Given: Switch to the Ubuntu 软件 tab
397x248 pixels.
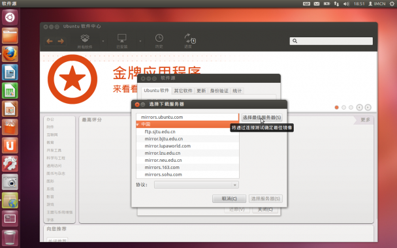Looking at the screenshot, I should 156,91.
